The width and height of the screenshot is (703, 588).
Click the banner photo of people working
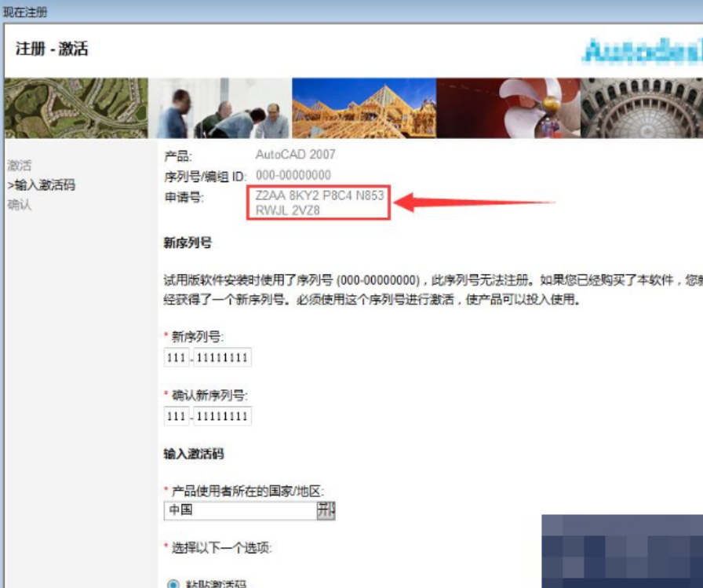pyautogui.click(x=221, y=108)
